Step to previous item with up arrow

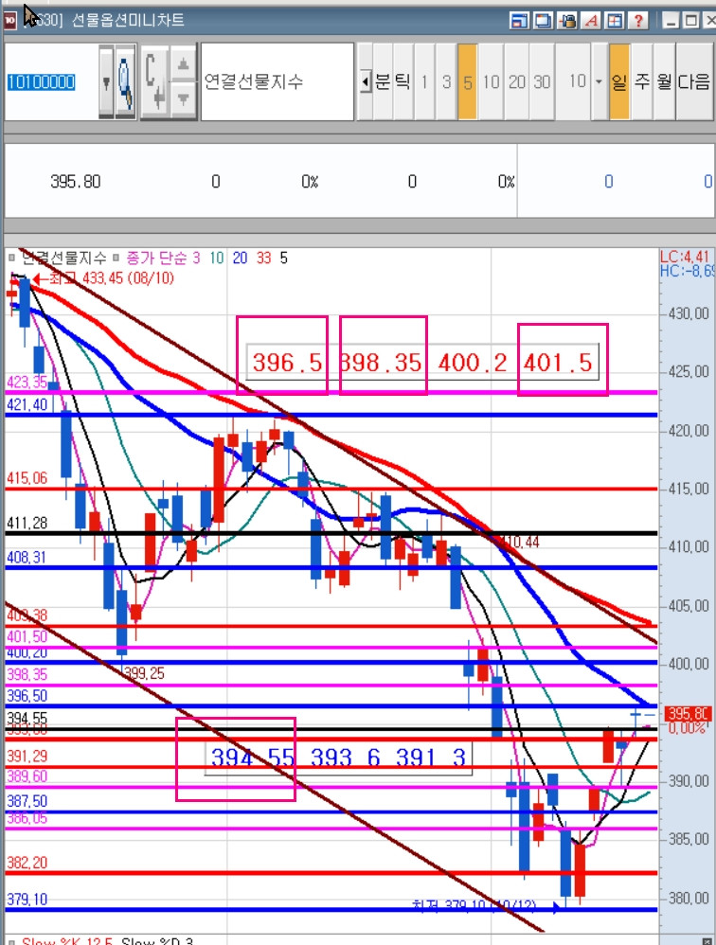click(183, 63)
